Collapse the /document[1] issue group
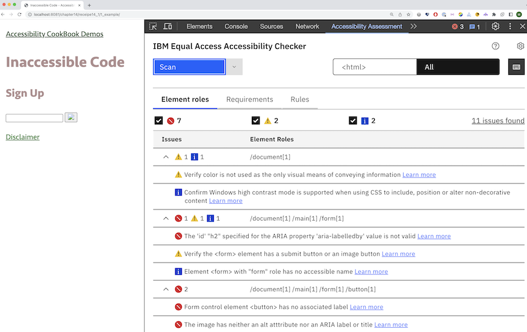The width and height of the screenshot is (527, 332). click(x=166, y=157)
